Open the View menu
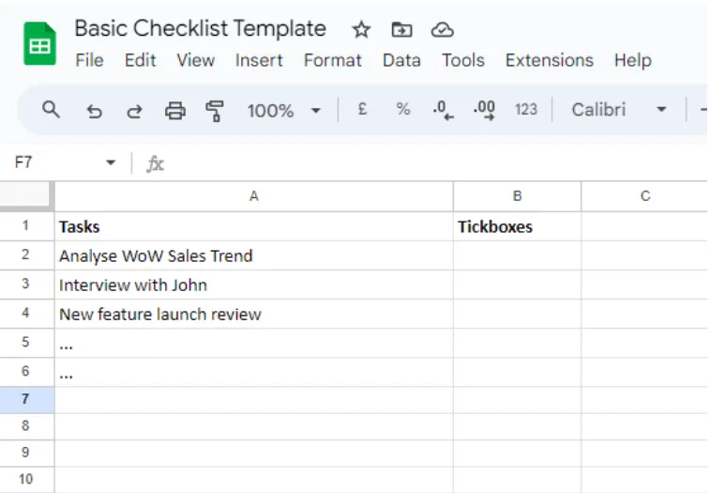The image size is (710, 493). (196, 60)
